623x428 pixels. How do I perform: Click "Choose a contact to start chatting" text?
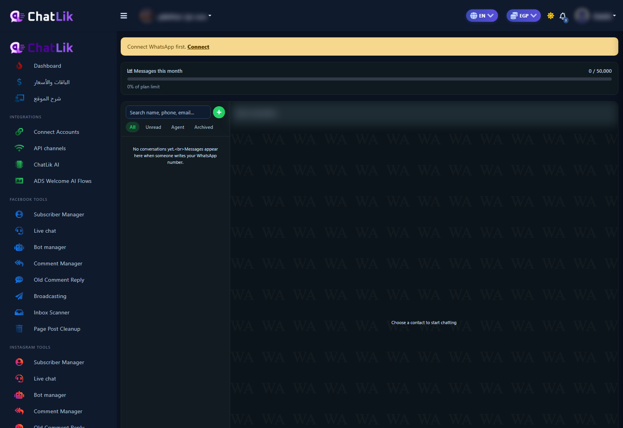point(424,323)
